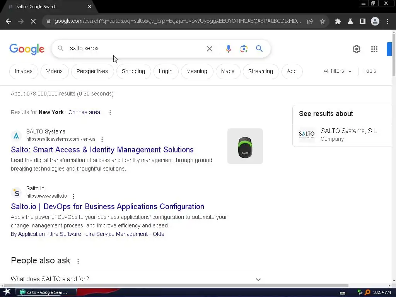Go back to the previous page
Viewport: 396px width, 297px height.
9,22
